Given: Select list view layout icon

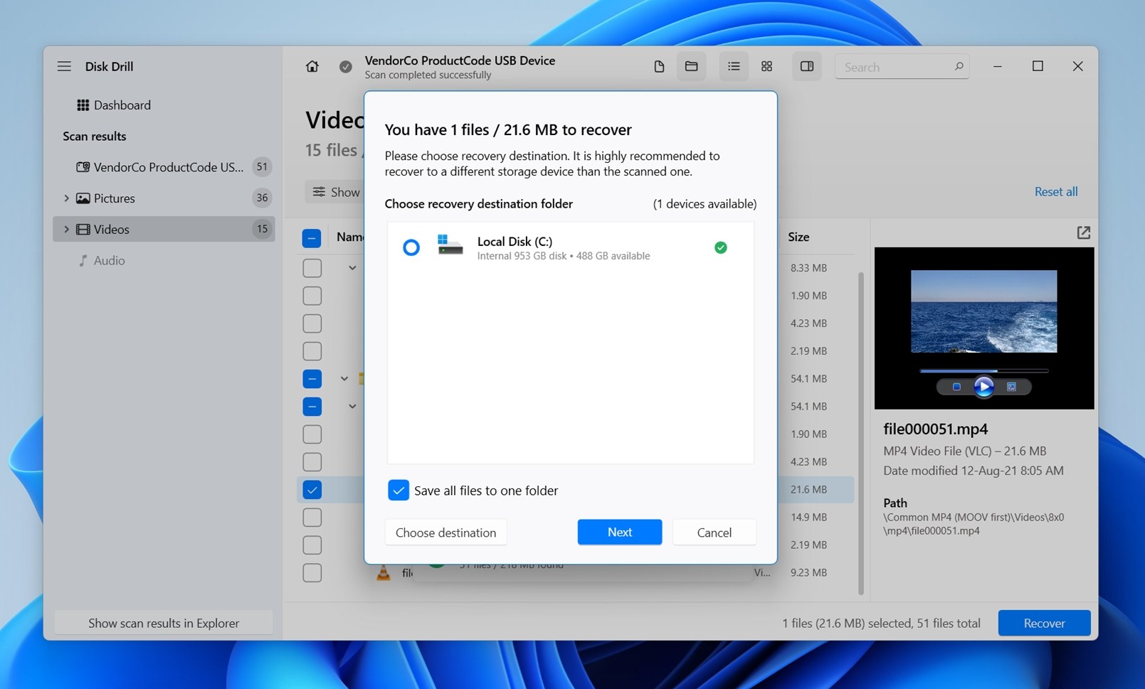Looking at the screenshot, I should click(x=734, y=66).
